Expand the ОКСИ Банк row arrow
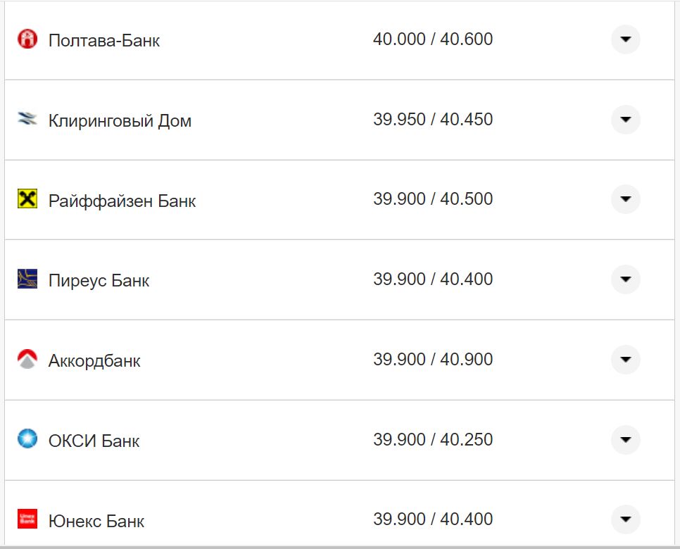Viewport: 680px width, 549px height. click(625, 440)
